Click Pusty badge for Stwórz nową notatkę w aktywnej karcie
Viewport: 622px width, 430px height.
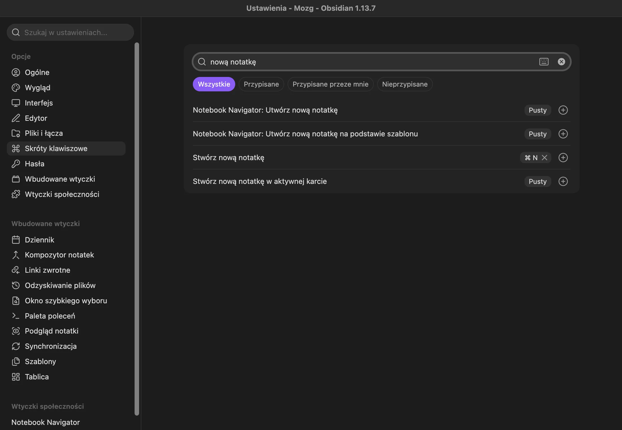click(x=538, y=181)
